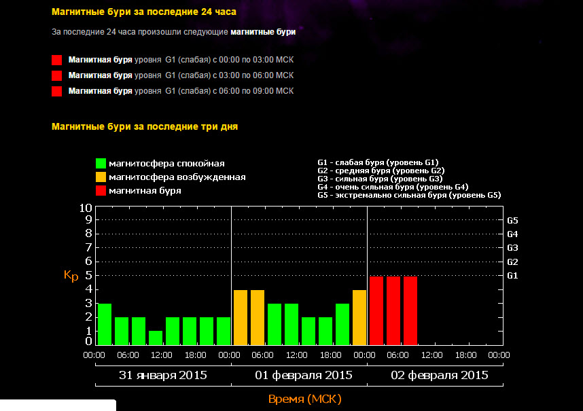Screen dimensions: 583x411
Task: Click red legend swatch for magnetic storm
Action: pyautogui.click(x=101, y=191)
